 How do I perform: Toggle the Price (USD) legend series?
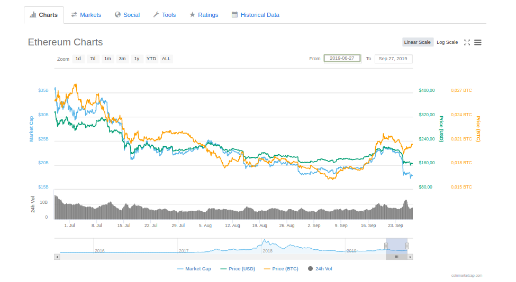[x=238, y=269]
